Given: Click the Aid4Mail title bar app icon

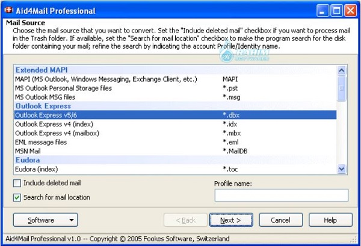Looking at the screenshot, I should tap(9, 10).
